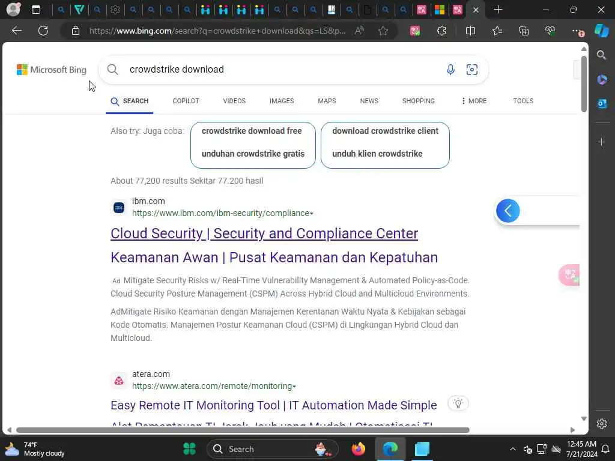
Task: Open a new browser tab
Action: (498, 10)
